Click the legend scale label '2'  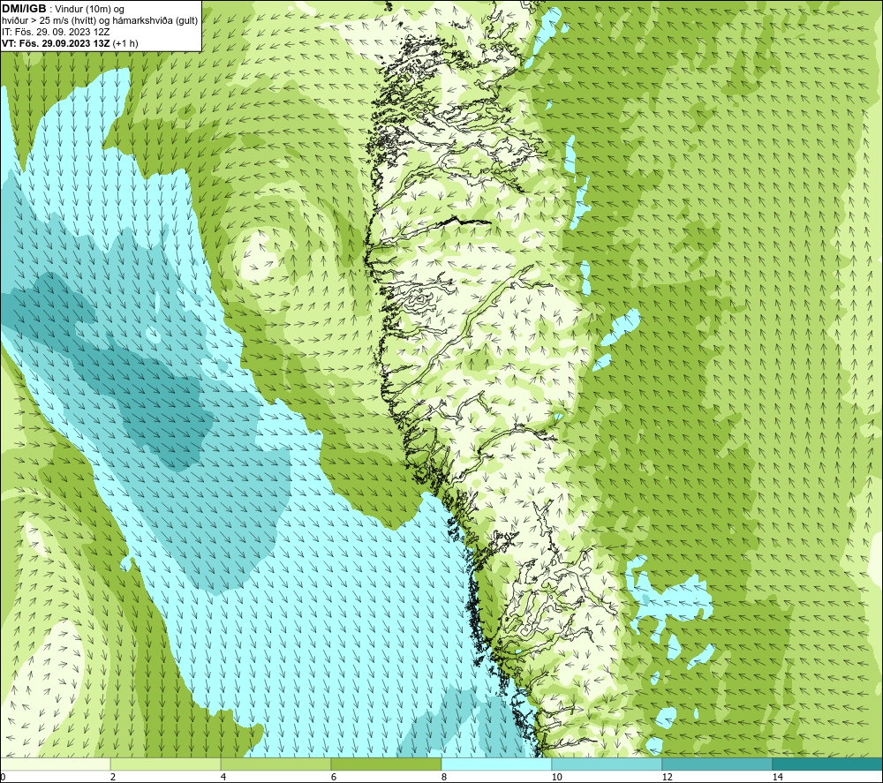tap(113, 777)
